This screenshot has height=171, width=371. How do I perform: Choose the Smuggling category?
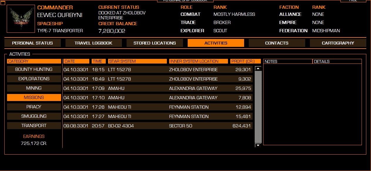pos(34,116)
